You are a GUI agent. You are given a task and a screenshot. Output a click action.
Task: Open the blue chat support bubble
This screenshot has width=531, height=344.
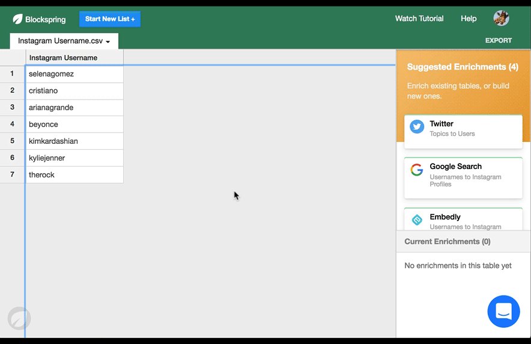[503, 311]
